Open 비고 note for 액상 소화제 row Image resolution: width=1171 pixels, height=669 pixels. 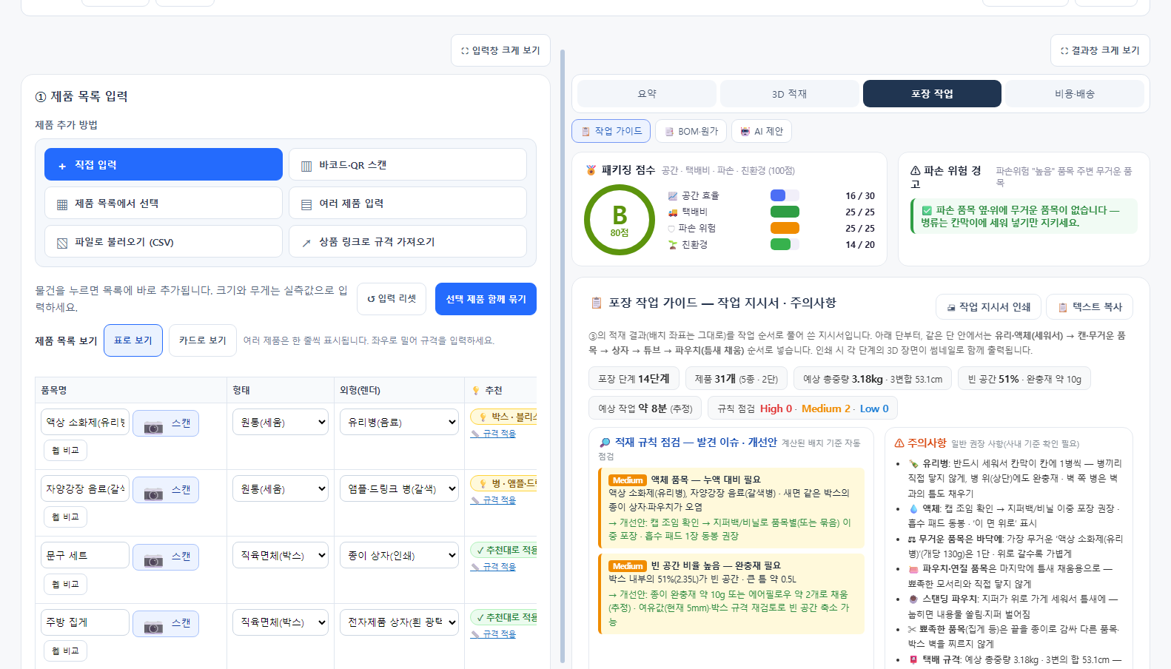coord(66,450)
